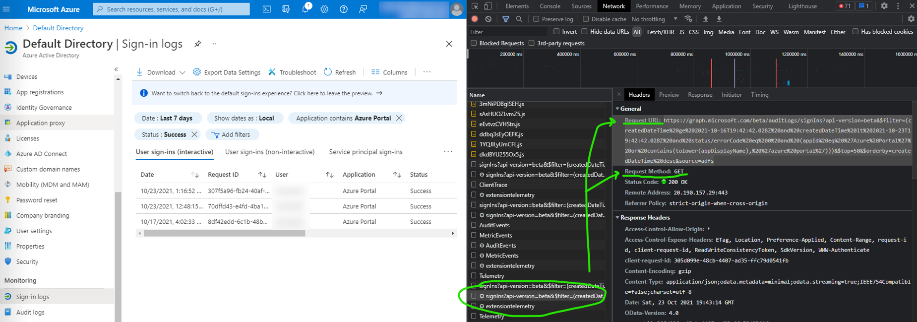Check Hide data URLs checkbox
This screenshot has height=322, width=917.
(584, 31)
